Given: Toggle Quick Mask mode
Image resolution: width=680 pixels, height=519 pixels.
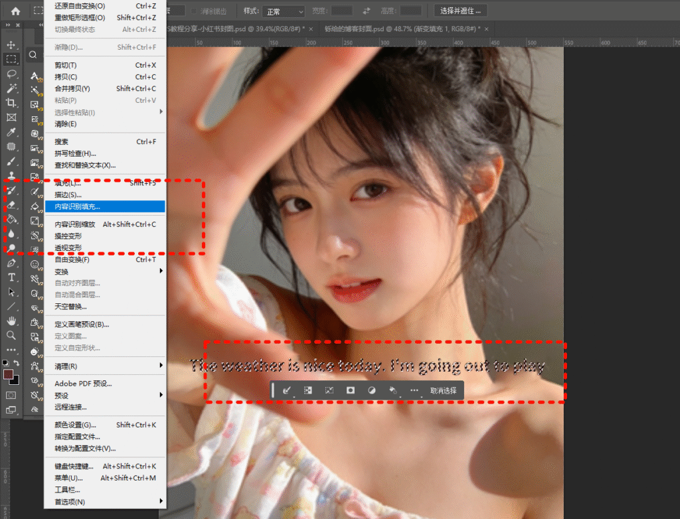Looking at the screenshot, I should click(11, 395).
